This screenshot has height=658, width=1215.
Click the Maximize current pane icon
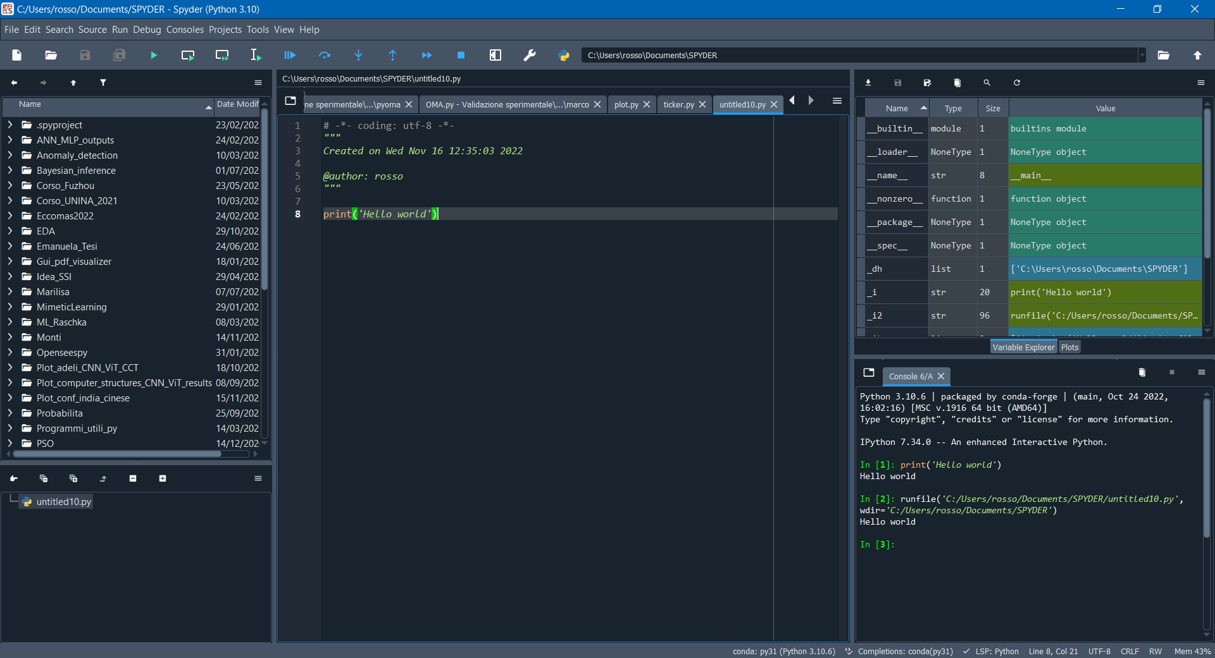[495, 56]
